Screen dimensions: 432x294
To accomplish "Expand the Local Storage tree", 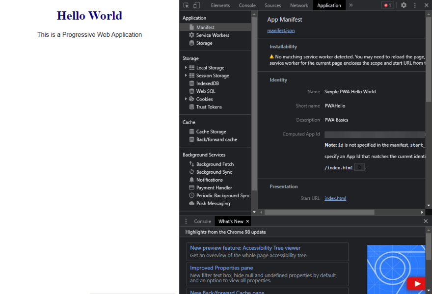I will pyautogui.click(x=186, y=68).
